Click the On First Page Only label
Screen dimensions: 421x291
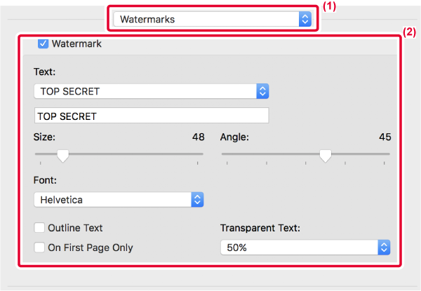(91, 247)
